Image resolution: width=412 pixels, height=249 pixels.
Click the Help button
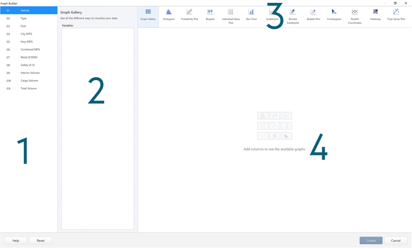pos(16,240)
